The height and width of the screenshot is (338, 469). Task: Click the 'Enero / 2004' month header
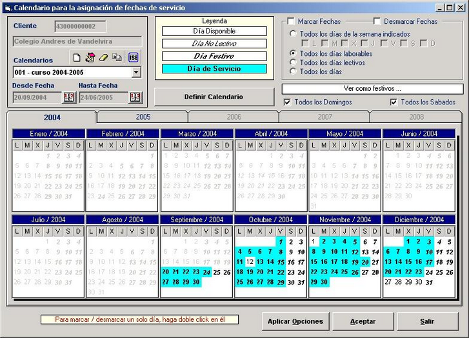(48, 133)
